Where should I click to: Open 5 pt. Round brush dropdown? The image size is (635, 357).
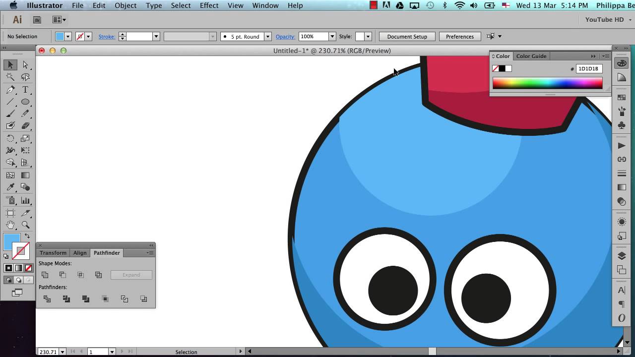click(x=267, y=37)
